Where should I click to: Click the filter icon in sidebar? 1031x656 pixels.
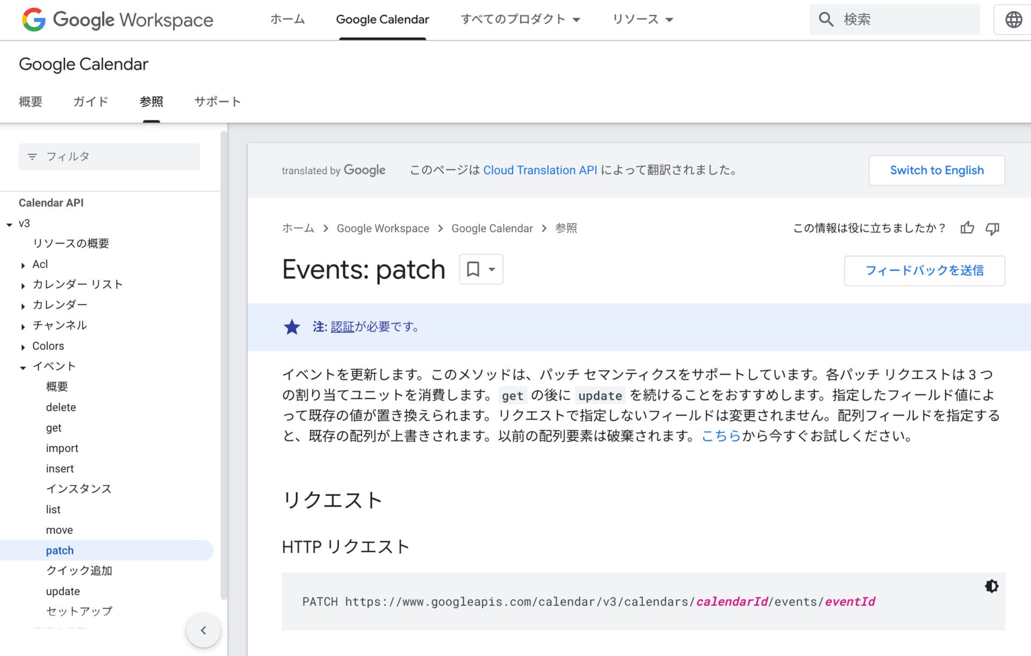click(32, 156)
